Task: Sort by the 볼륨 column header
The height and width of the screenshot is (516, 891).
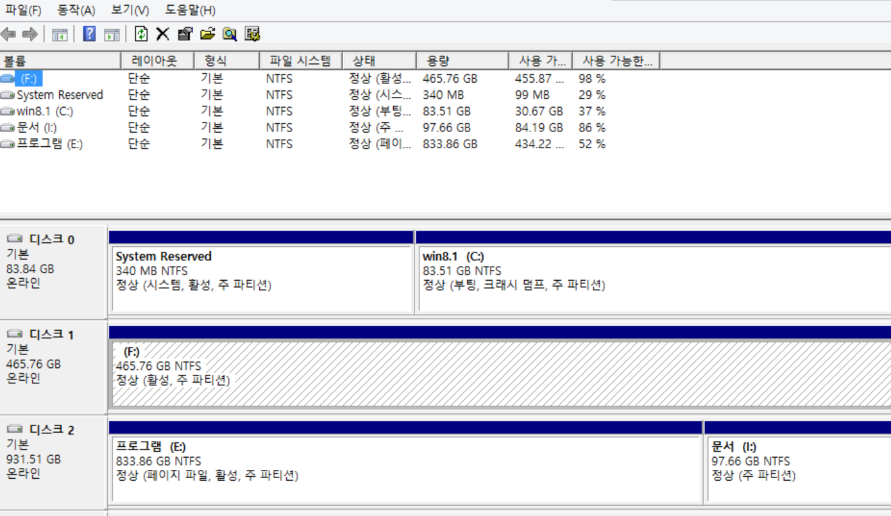Action: click(x=60, y=61)
